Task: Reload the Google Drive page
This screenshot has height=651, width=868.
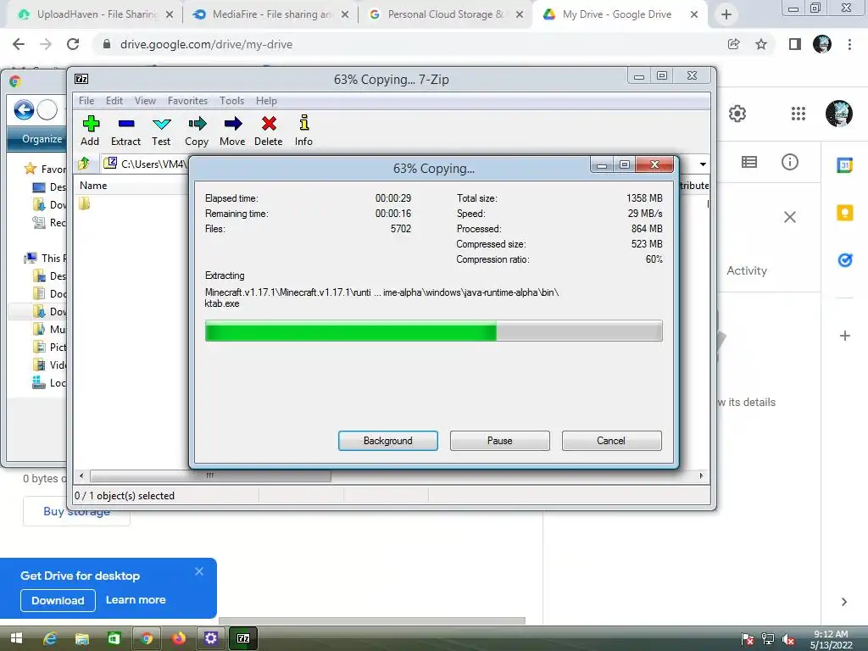Action: click(x=73, y=44)
